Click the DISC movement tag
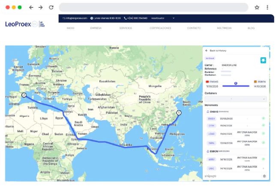The width and height of the screenshot is (276, 190). [211, 169]
